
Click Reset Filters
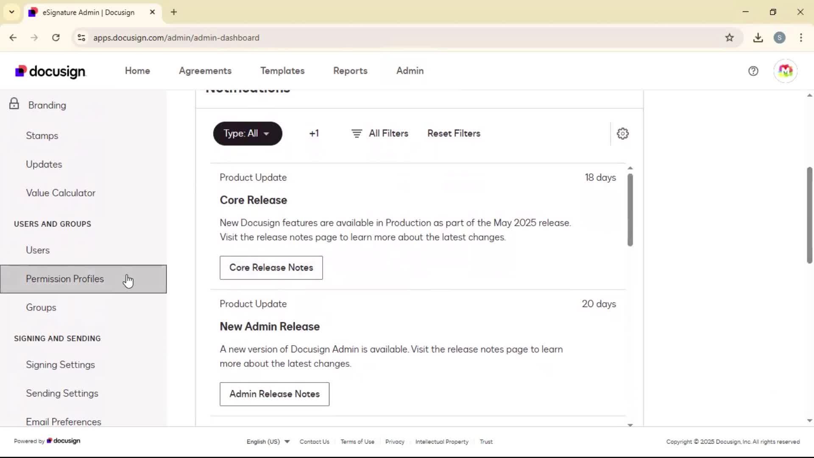tap(454, 134)
